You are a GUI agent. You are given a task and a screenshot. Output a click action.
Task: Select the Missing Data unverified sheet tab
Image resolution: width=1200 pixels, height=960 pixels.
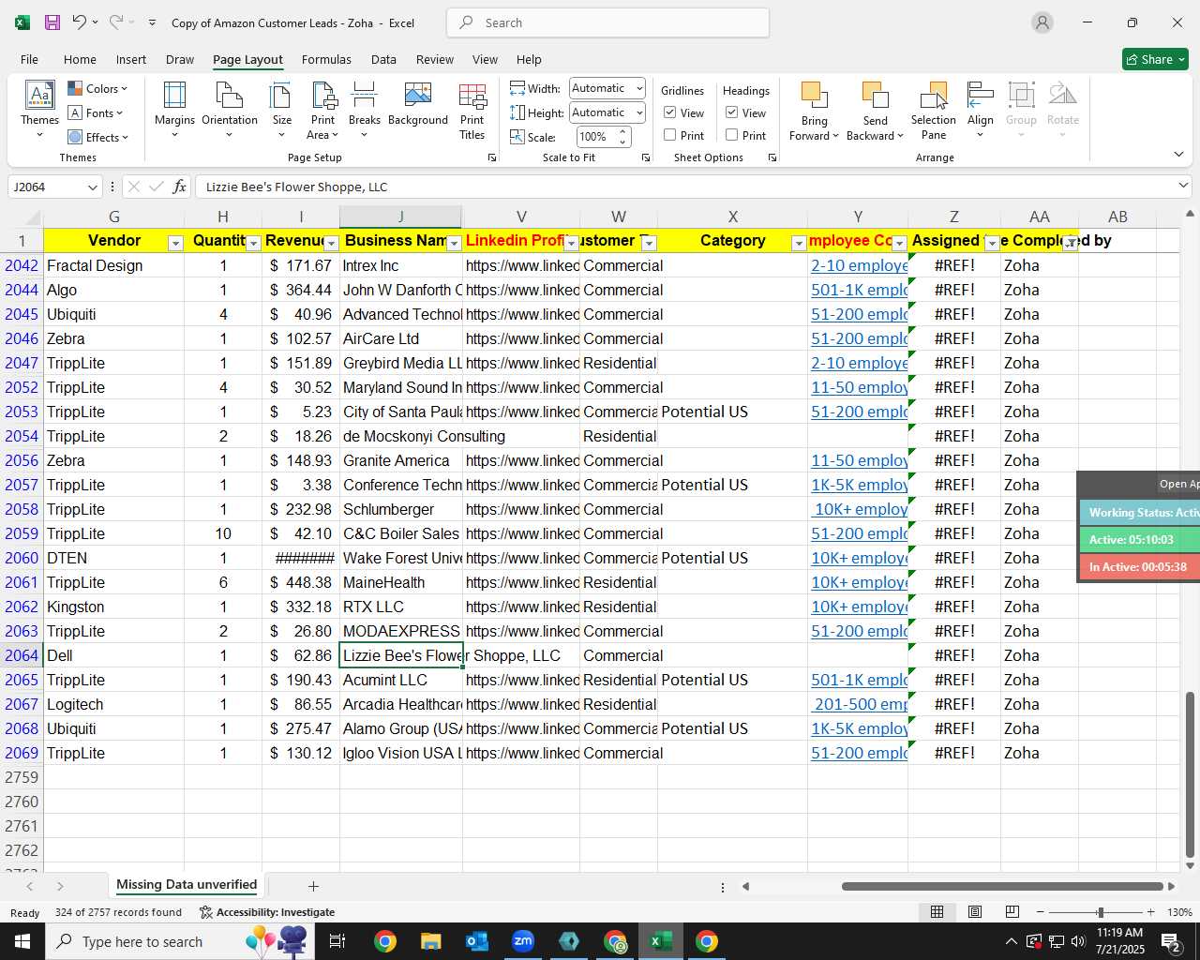click(x=187, y=884)
